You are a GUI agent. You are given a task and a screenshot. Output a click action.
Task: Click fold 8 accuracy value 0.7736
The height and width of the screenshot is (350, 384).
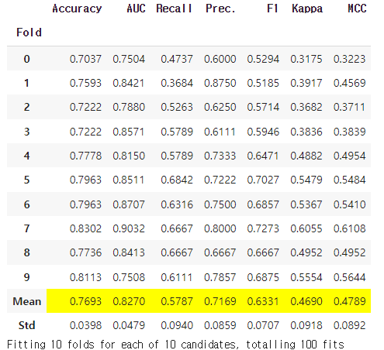[85, 252]
